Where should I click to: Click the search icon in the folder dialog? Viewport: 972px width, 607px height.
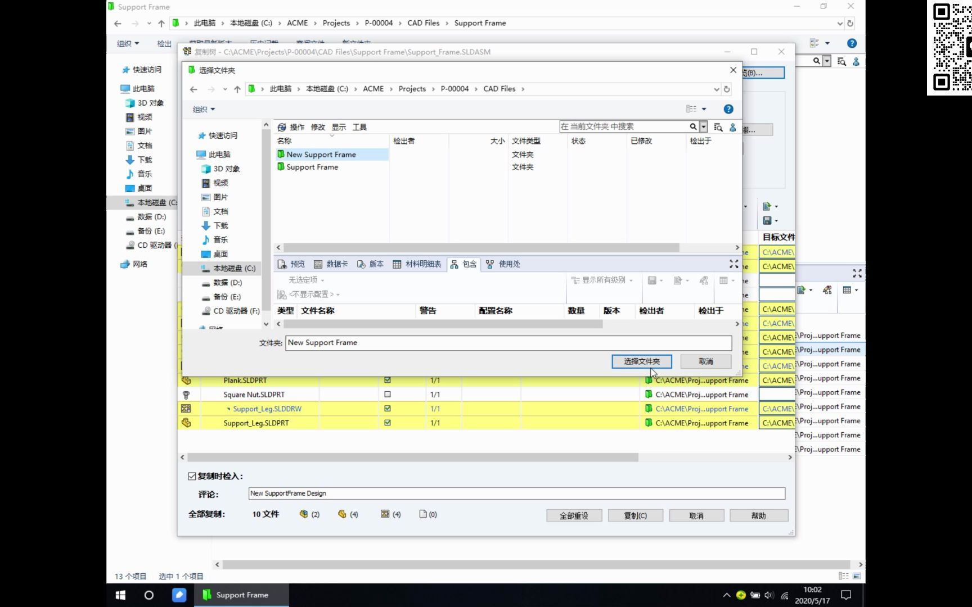693,126
